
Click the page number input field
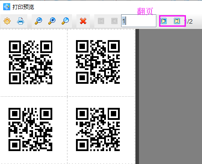pos(139,21)
